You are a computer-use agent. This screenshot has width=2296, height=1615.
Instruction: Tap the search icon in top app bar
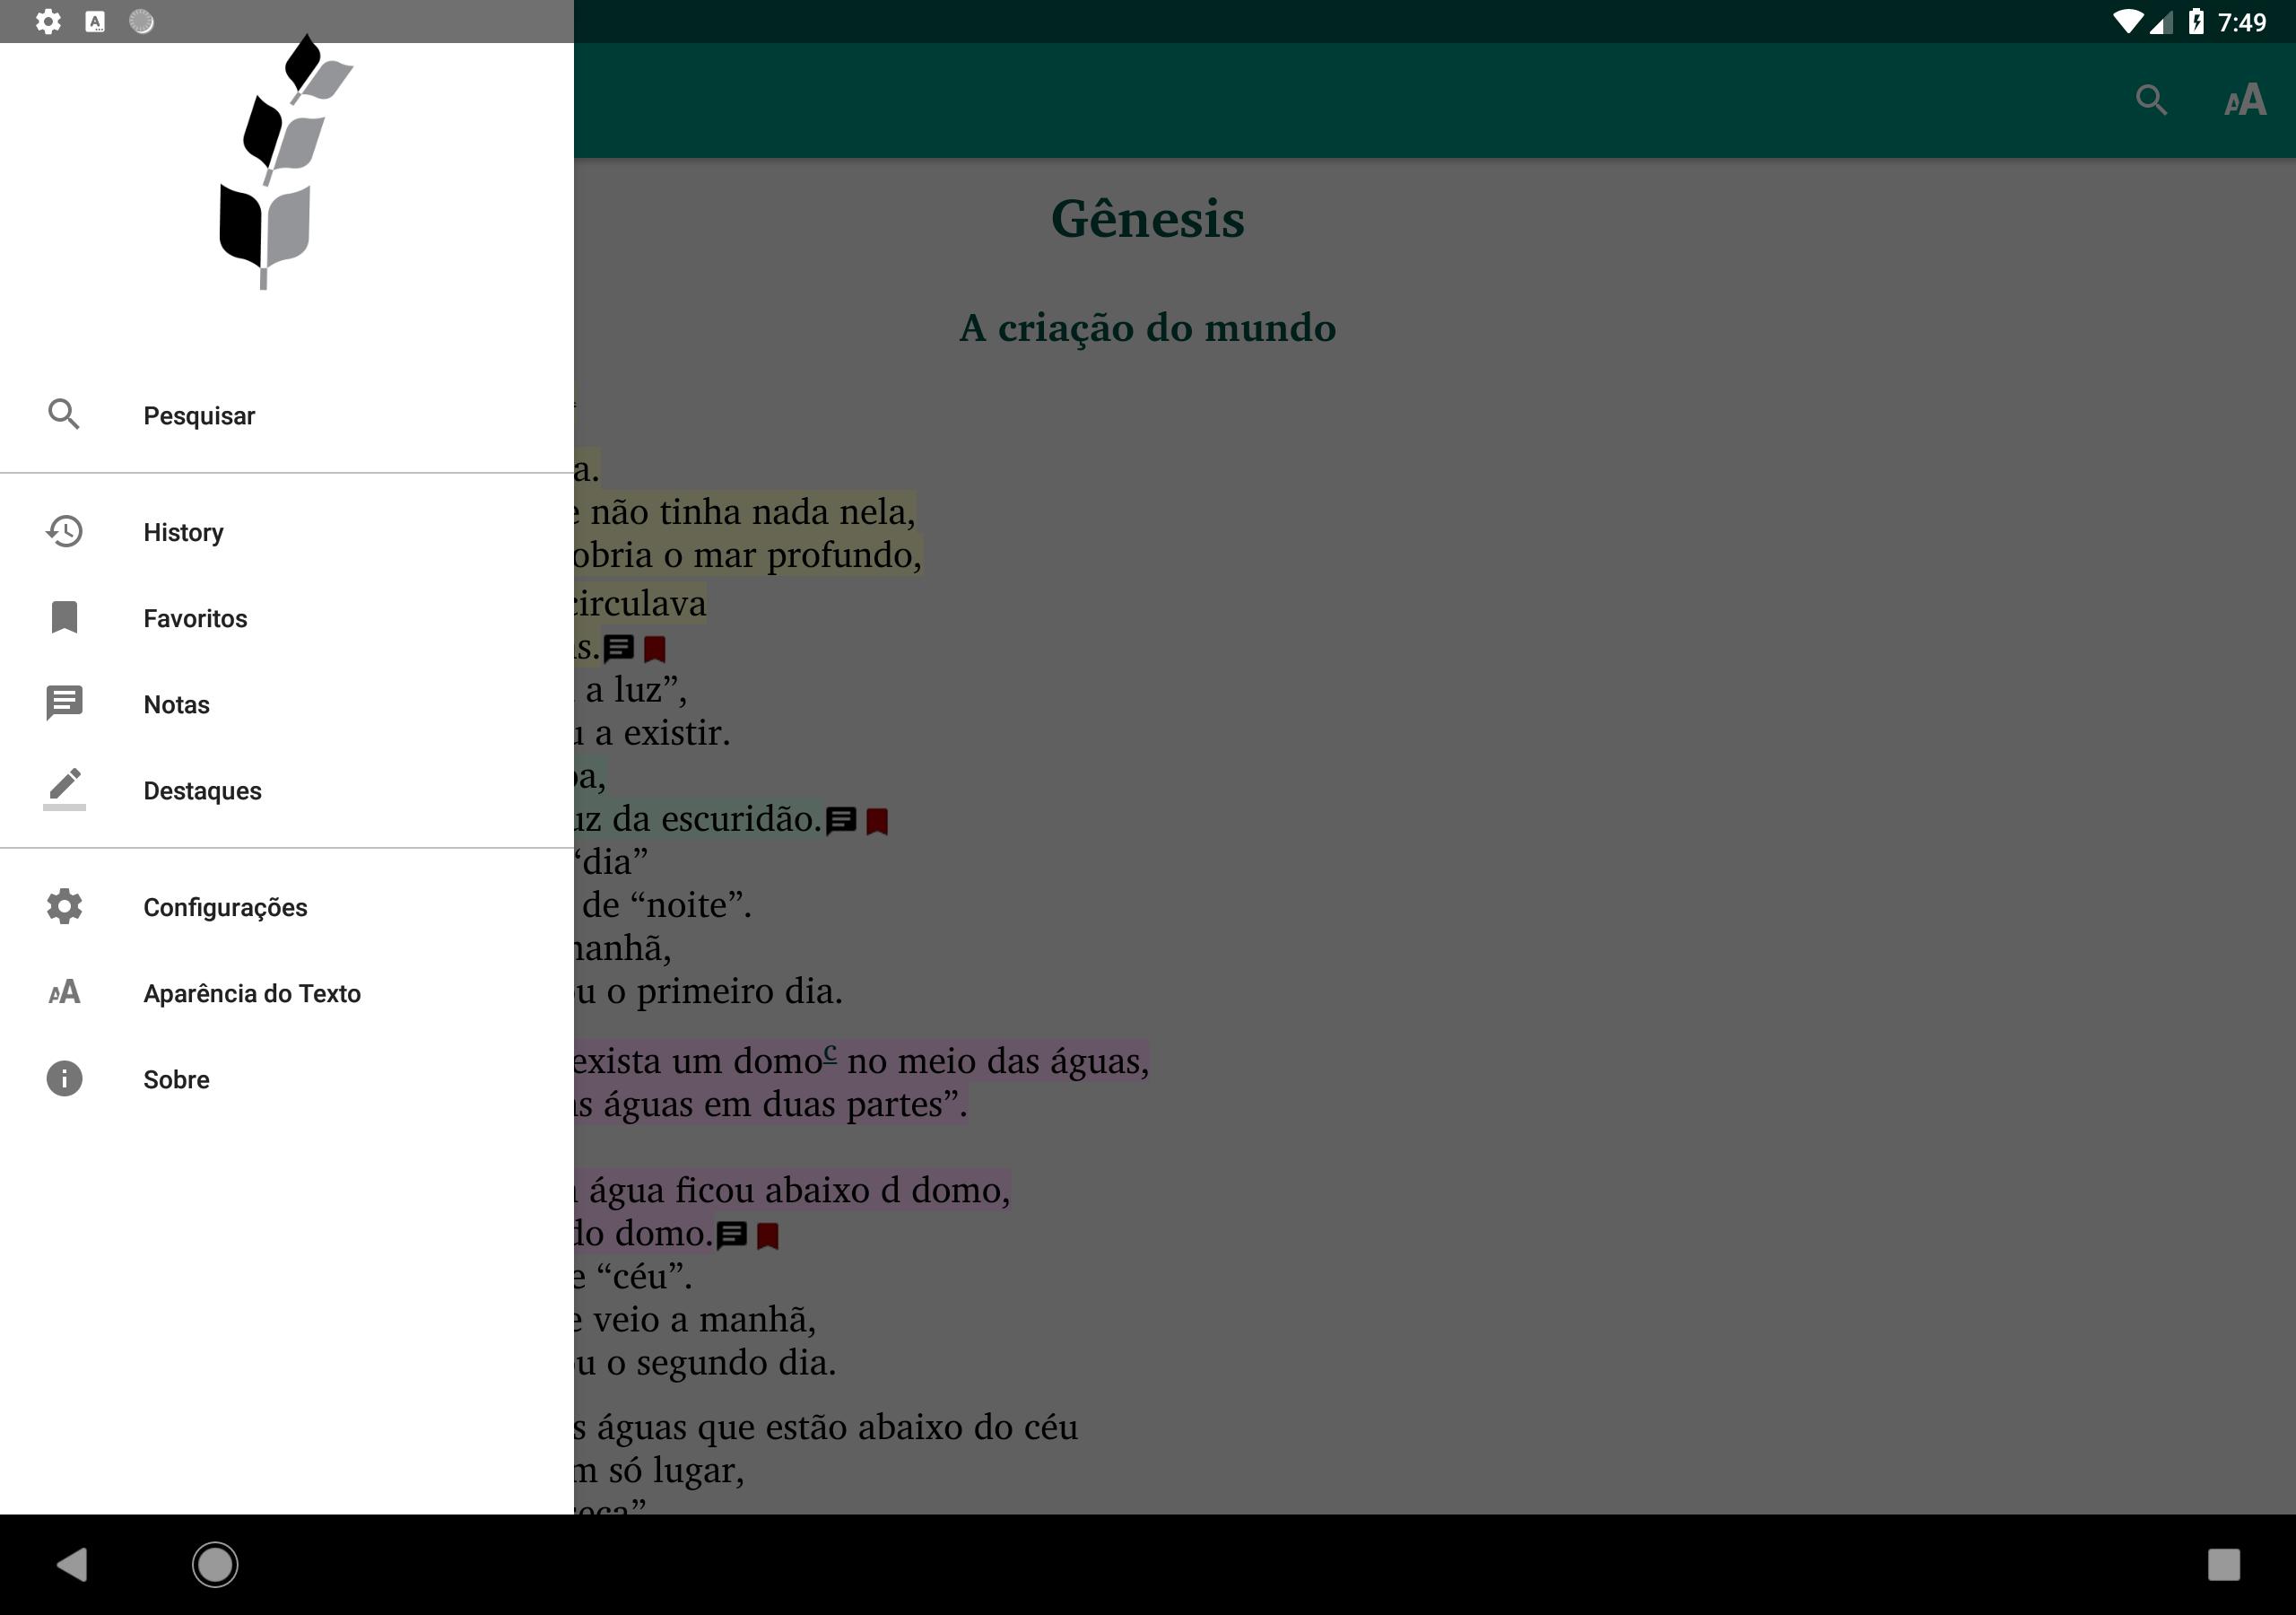click(2151, 100)
